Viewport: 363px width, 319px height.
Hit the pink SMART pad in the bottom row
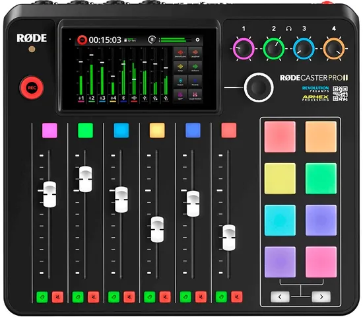click(321, 262)
